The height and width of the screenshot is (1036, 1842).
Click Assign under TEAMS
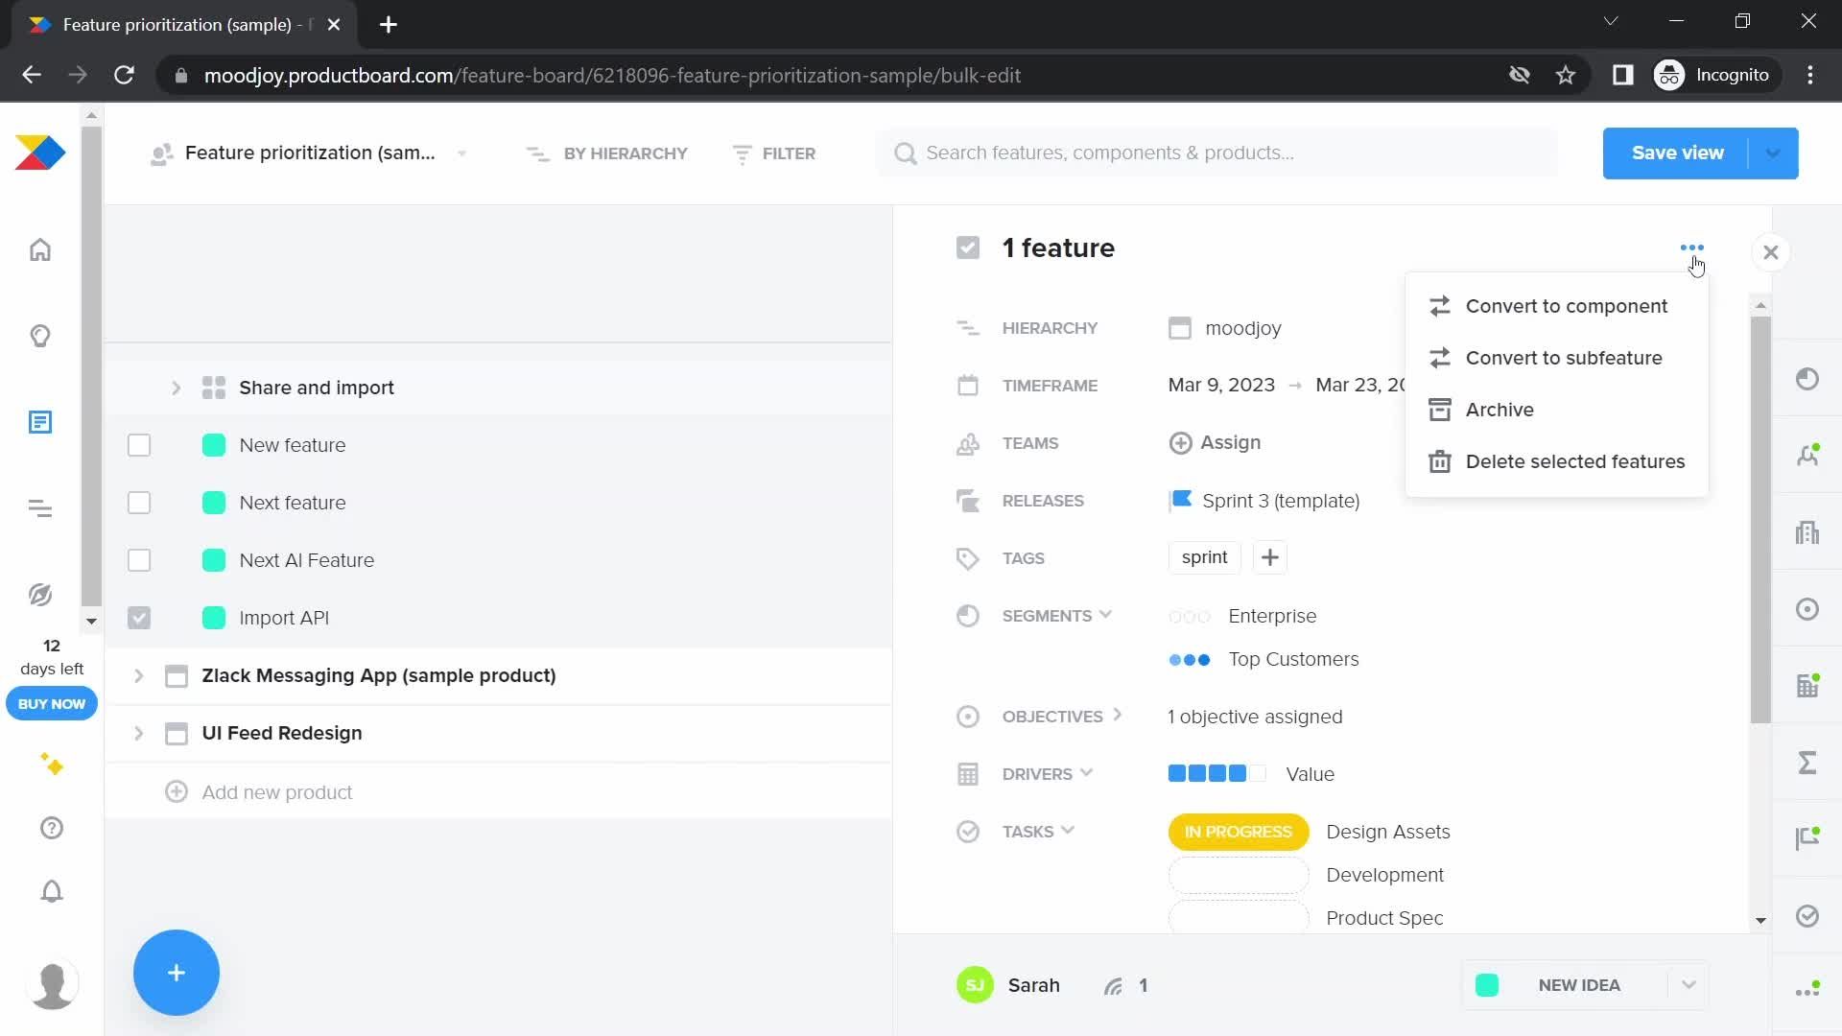tap(1215, 442)
